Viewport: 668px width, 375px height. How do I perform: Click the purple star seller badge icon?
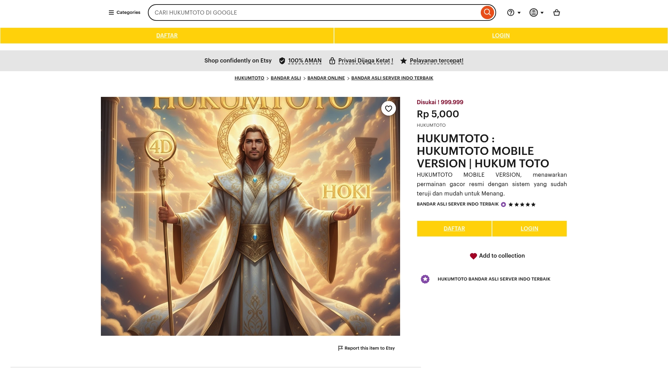click(x=425, y=279)
